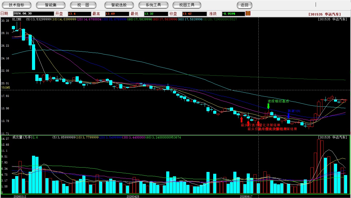Click the 开盘 value field 13.4
Viewport: 351px width, 198px height.
coord(79,14)
